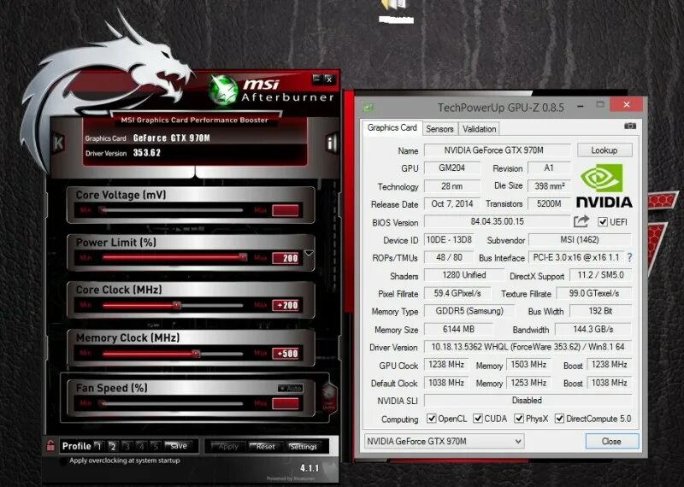
Task: Open the desktop folder icon at top
Action: click(x=393, y=5)
